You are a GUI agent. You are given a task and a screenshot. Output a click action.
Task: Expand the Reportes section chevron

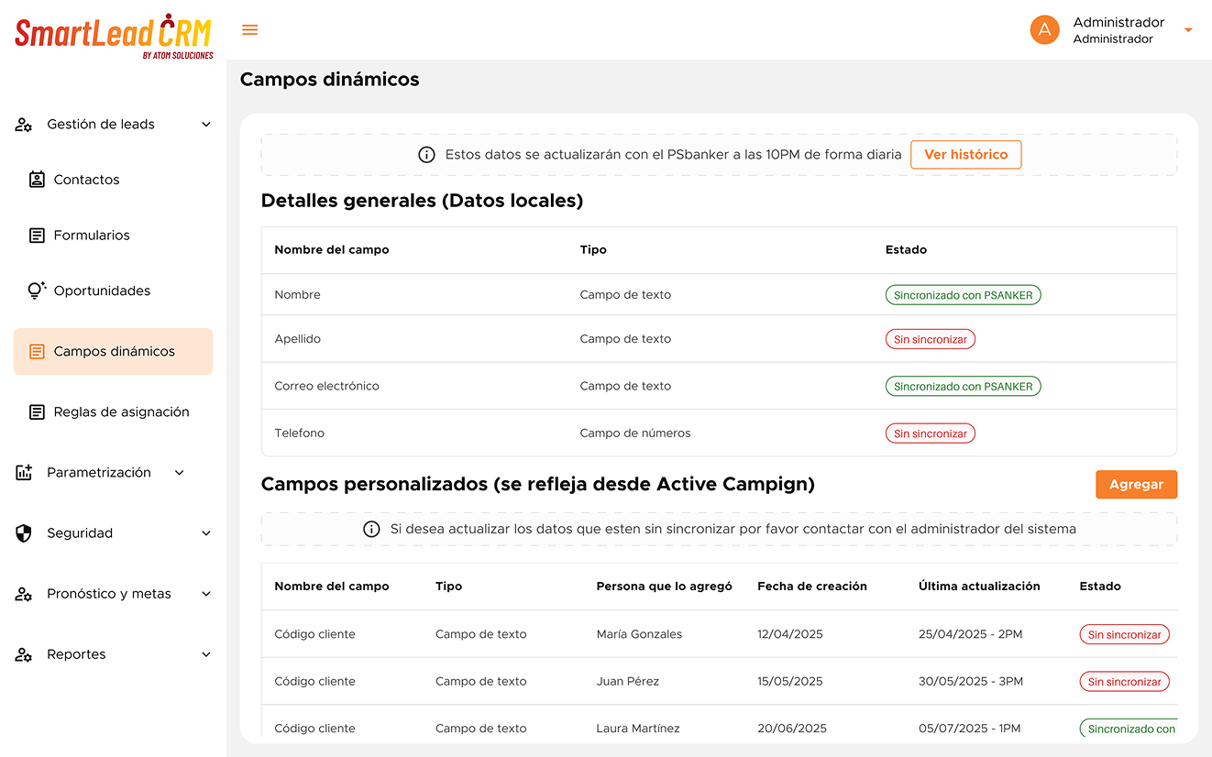pyautogui.click(x=206, y=654)
